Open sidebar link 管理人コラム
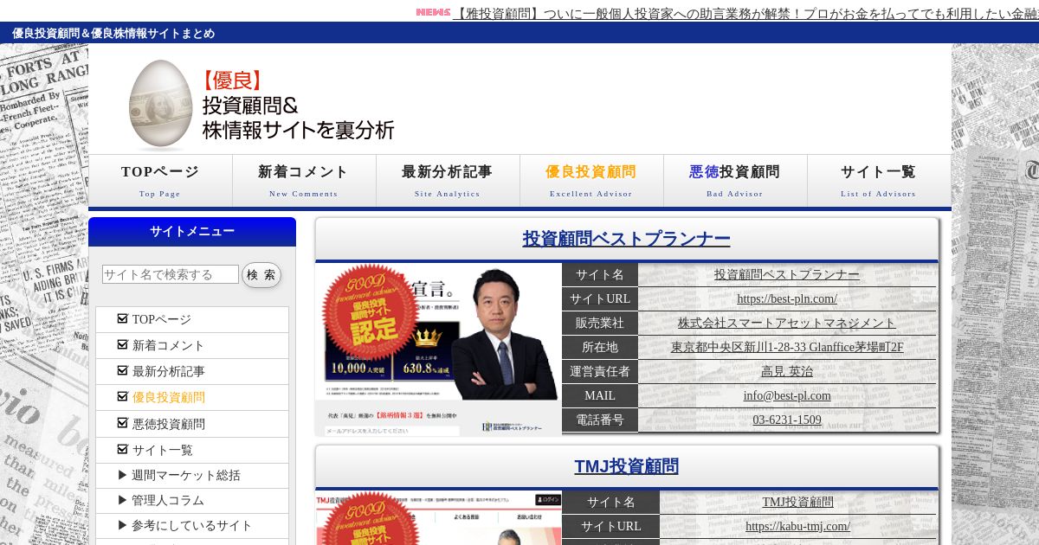Screen dimensions: 1039x545 (x=168, y=500)
